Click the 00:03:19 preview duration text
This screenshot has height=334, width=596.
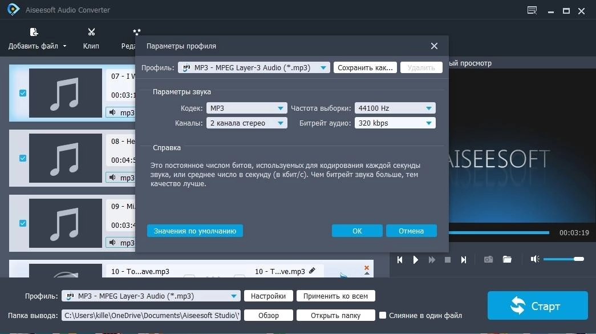point(574,233)
